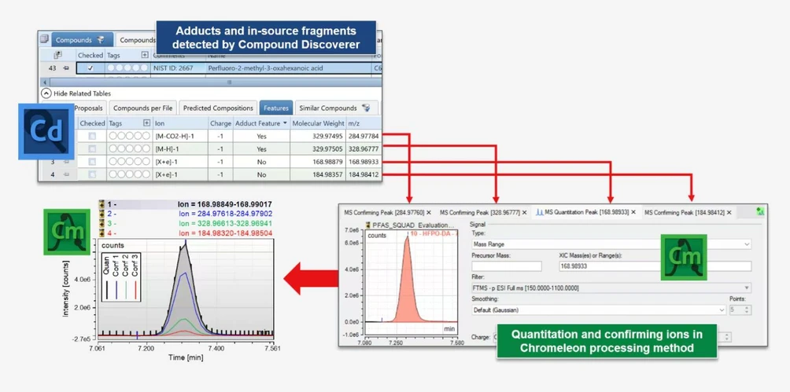Open the second Compounds tab
Viewport: 790px width, 392px height.
tap(138, 40)
